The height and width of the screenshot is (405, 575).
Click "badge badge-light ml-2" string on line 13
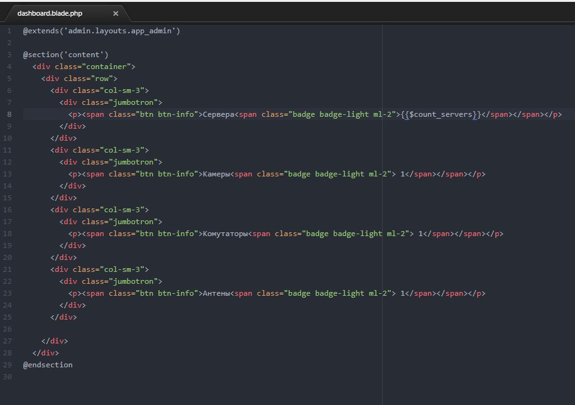[x=337, y=174]
